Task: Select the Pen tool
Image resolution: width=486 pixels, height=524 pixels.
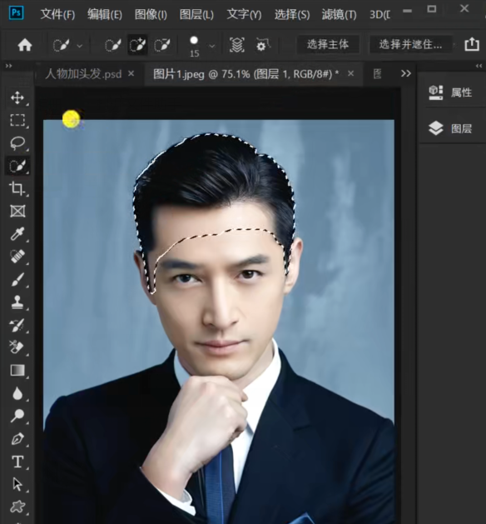Action: click(17, 439)
